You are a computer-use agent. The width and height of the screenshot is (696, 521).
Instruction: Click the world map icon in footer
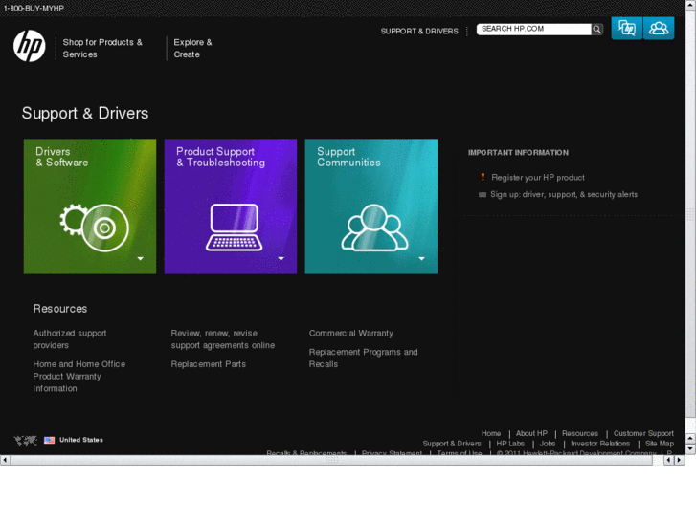(x=26, y=440)
